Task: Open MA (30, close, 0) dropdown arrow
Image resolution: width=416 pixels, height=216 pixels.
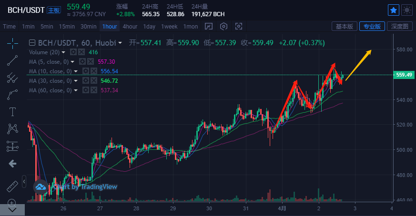Action: (76, 81)
